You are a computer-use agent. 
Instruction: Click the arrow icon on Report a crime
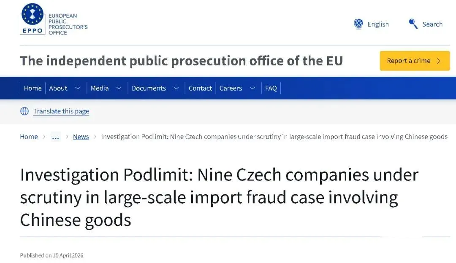tap(439, 61)
